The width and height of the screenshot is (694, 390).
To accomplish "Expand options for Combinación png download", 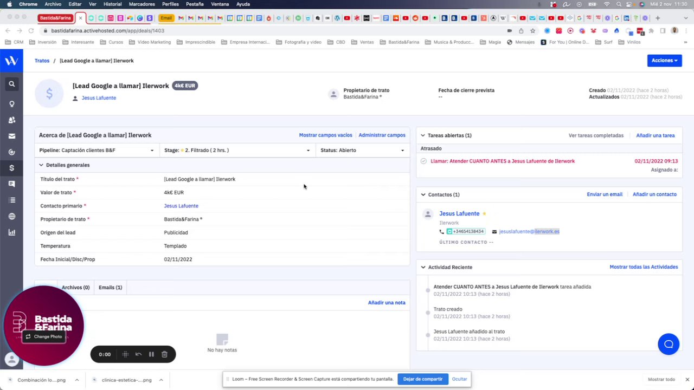I will click(77, 380).
